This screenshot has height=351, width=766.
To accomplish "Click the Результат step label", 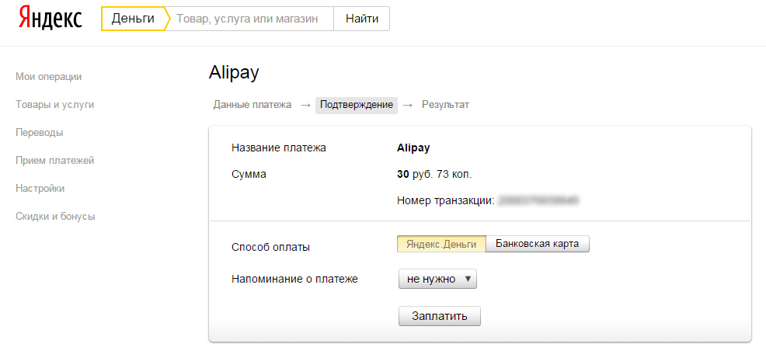I will point(445,105).
